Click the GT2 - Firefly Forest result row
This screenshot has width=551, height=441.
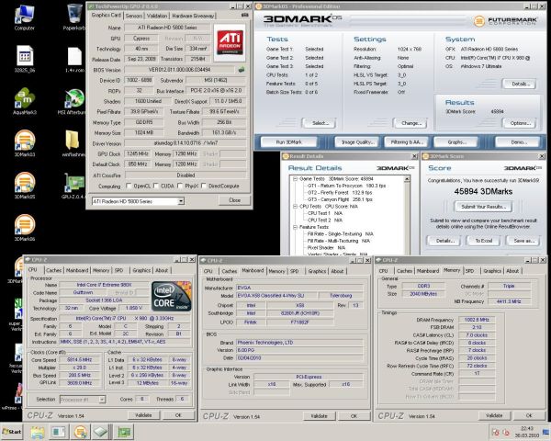pos(340,192)
